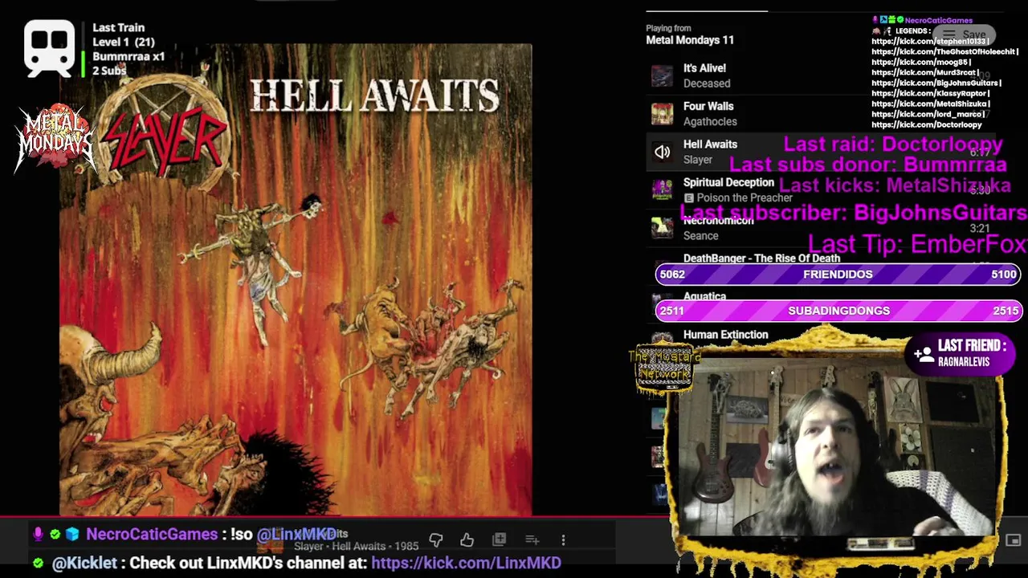Screen dimensions: 1028x578
Task: Click the Last raid: Doctorloopy label
Action: [893, 145]
